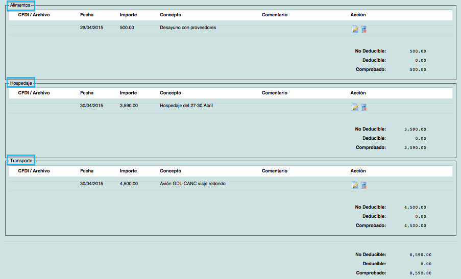Click the Avión GDL-CANC viaje redondo text
This screenshot has width=461, height=279.
coord(192,184)
